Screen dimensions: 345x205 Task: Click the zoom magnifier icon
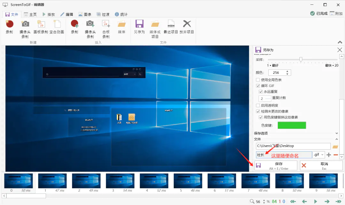pyautogui.click(x=252, y=201)
